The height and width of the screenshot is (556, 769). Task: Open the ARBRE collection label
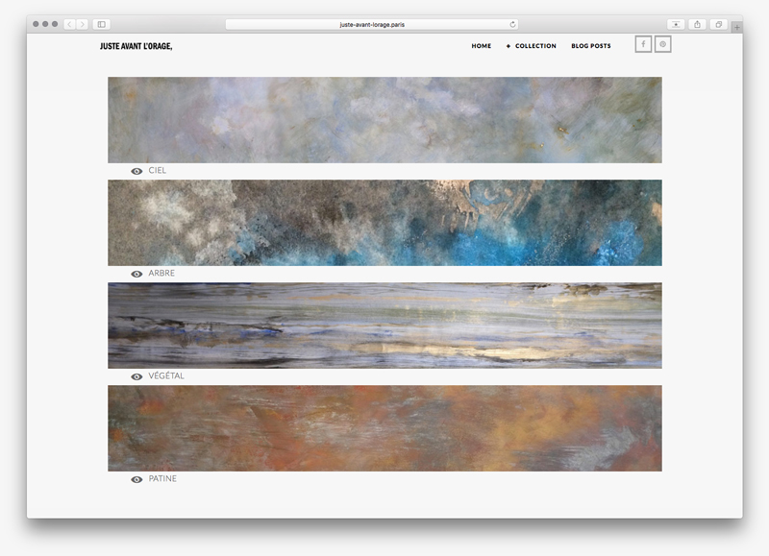pos(161,273)
